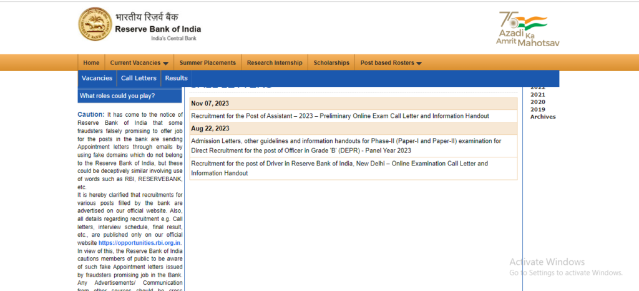Select the Results submenu tab
The width and height of the screenshot is (639, 291).
176,78
